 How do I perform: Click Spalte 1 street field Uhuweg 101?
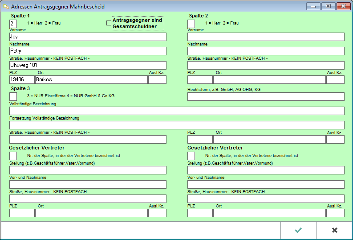88,65
